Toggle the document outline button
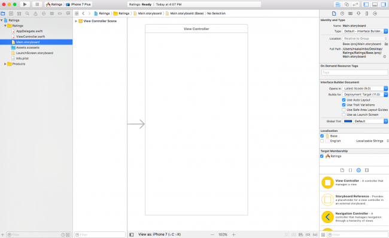The height and width of the screenshot is (238, 389). 132,234
